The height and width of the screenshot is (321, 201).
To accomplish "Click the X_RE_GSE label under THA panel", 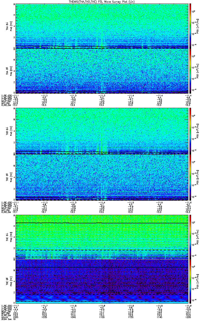I will 6,95.
